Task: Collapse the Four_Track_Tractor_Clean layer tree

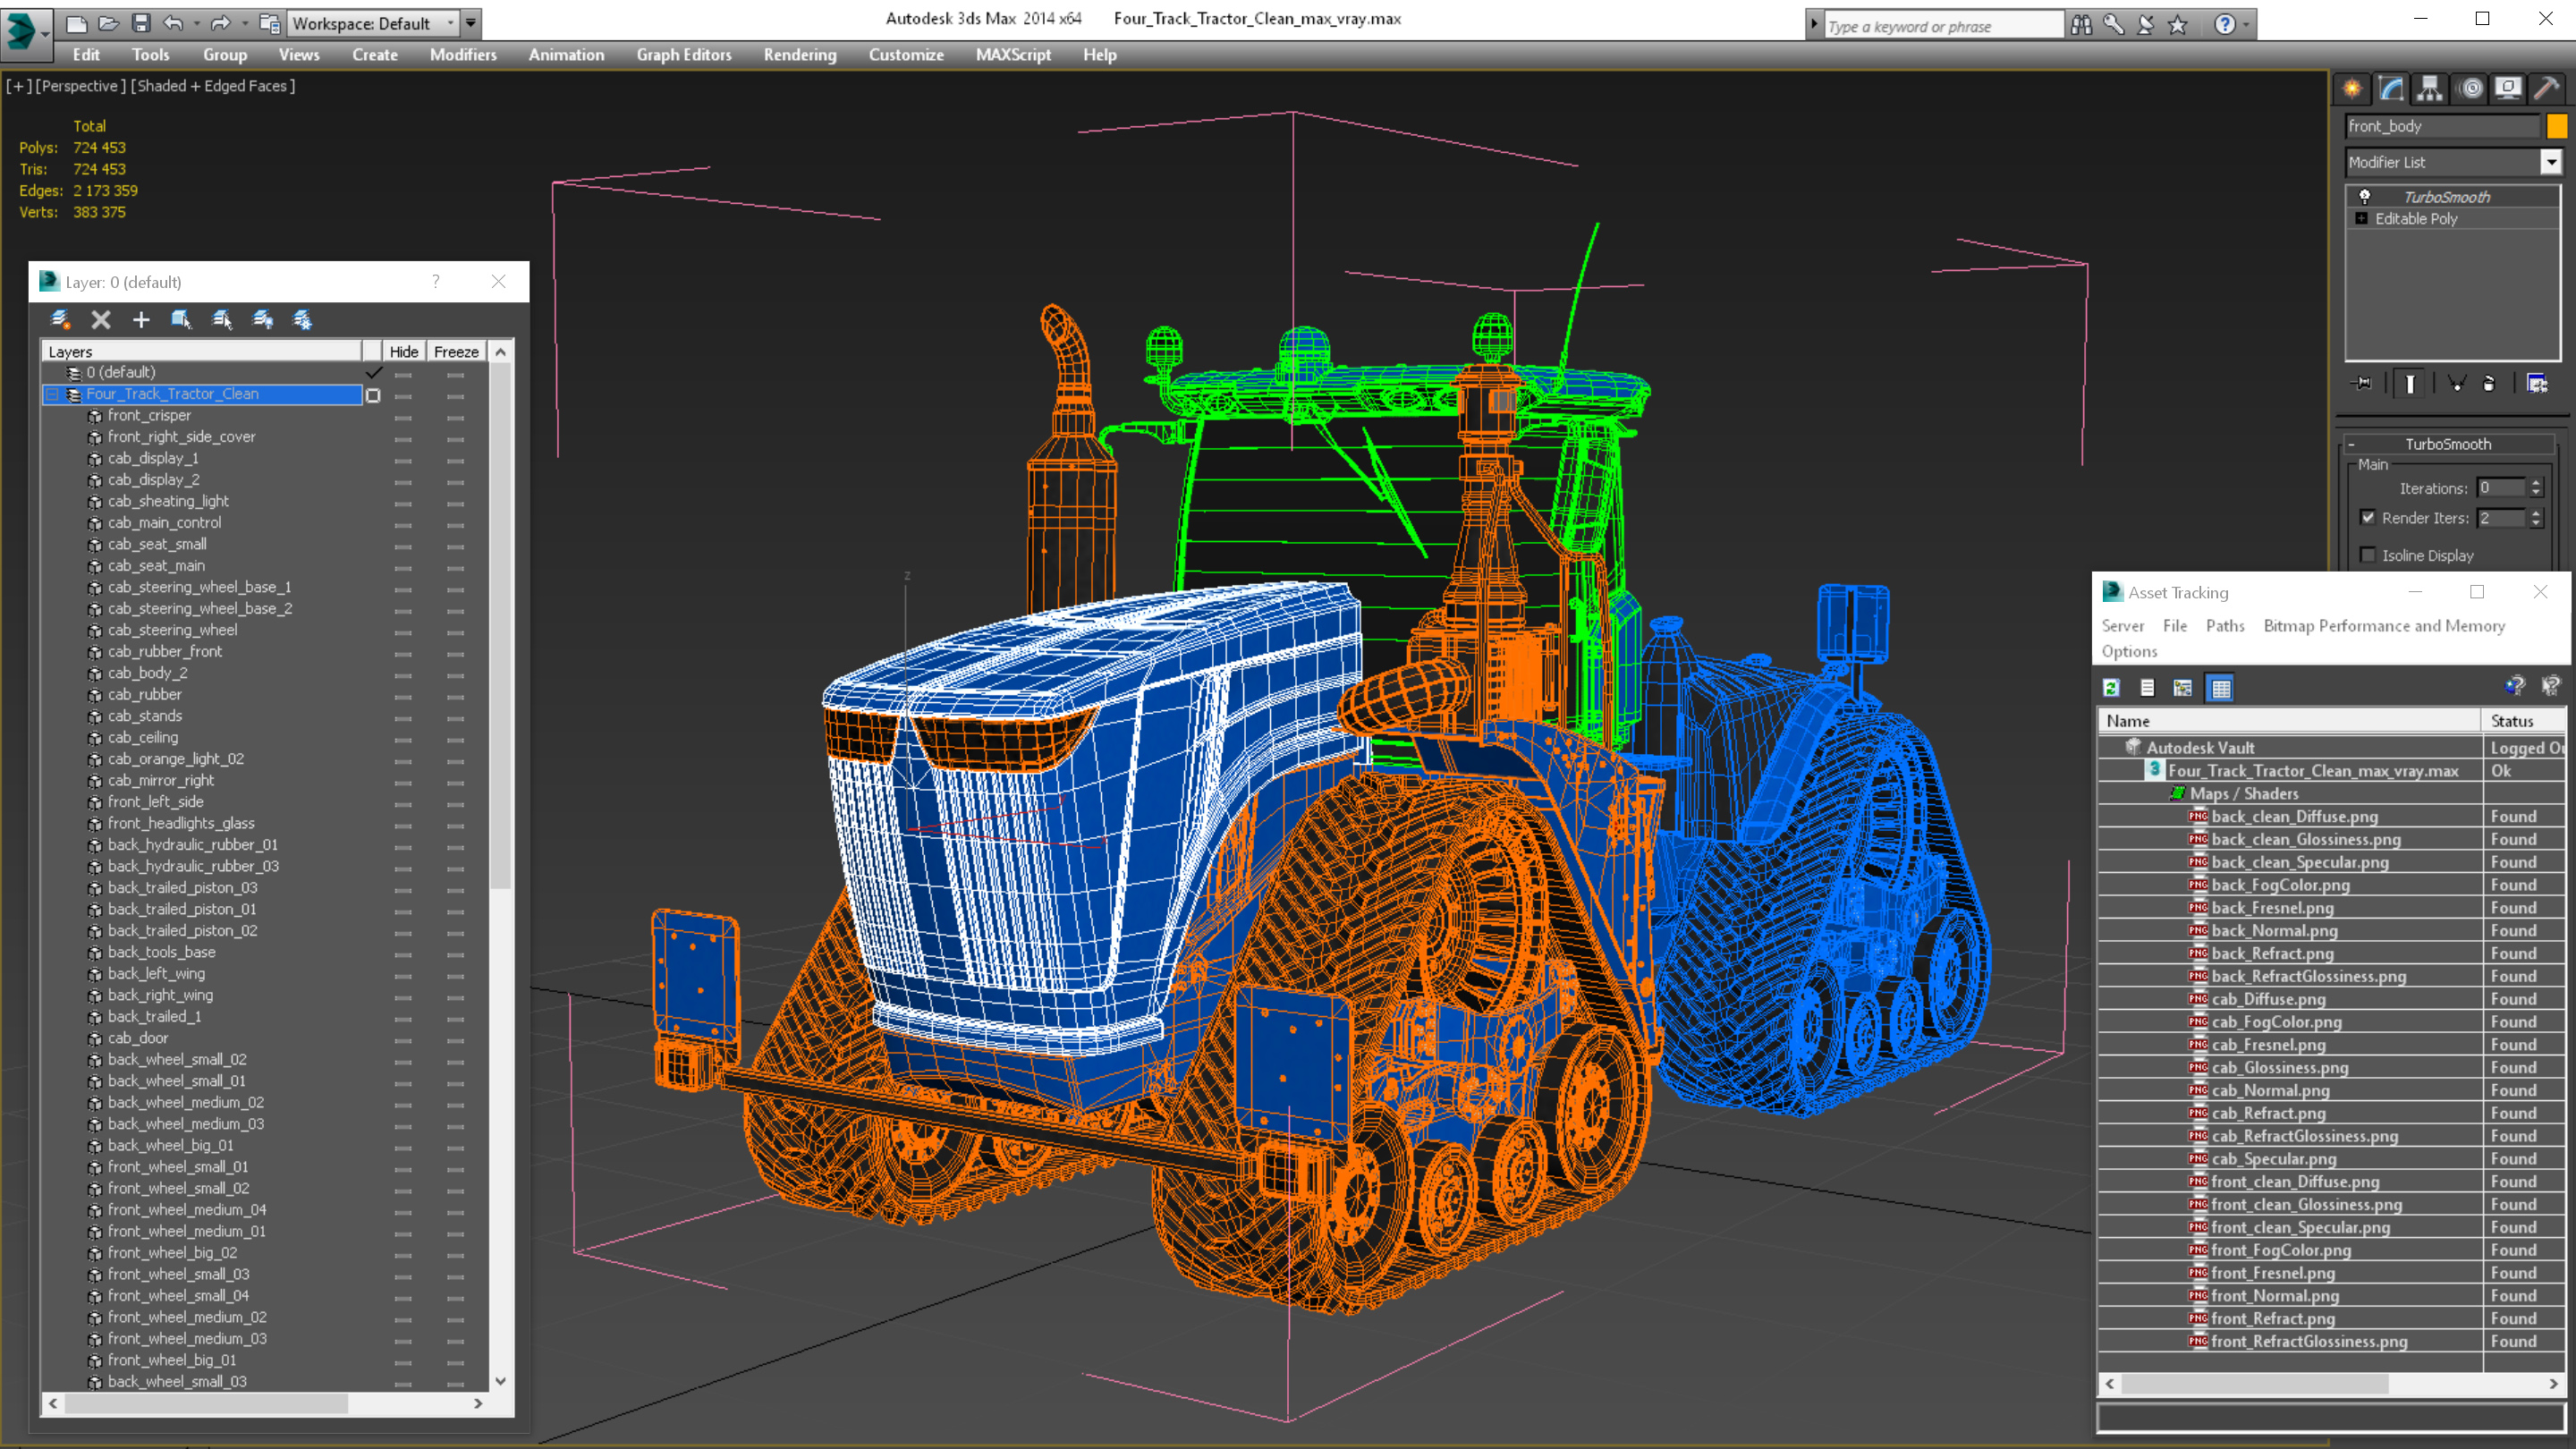Action: point(52,395)
